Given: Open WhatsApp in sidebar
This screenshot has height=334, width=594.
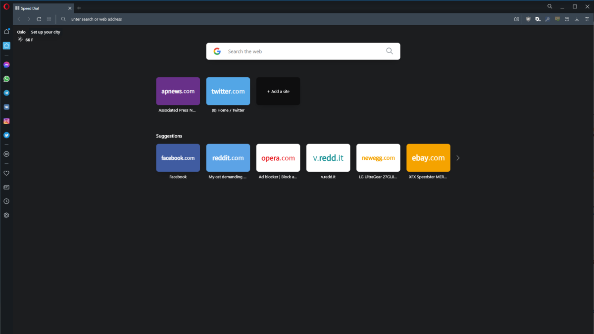Looking at the screenshot, I should pos(6,79).
